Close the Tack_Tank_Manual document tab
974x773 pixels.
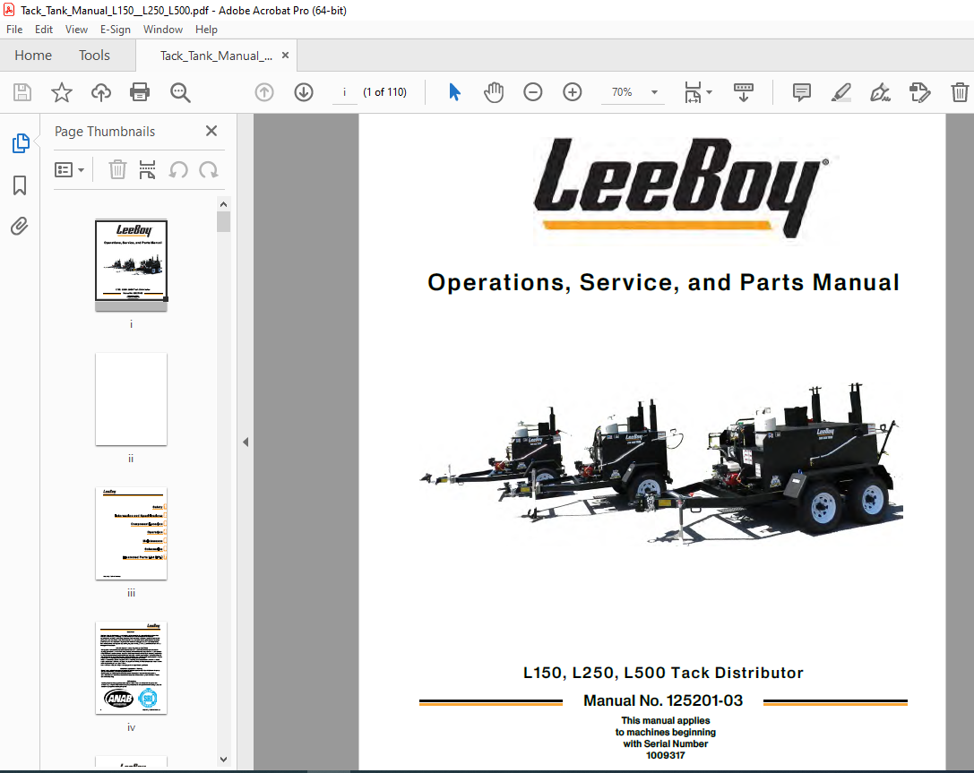point(285,56)
